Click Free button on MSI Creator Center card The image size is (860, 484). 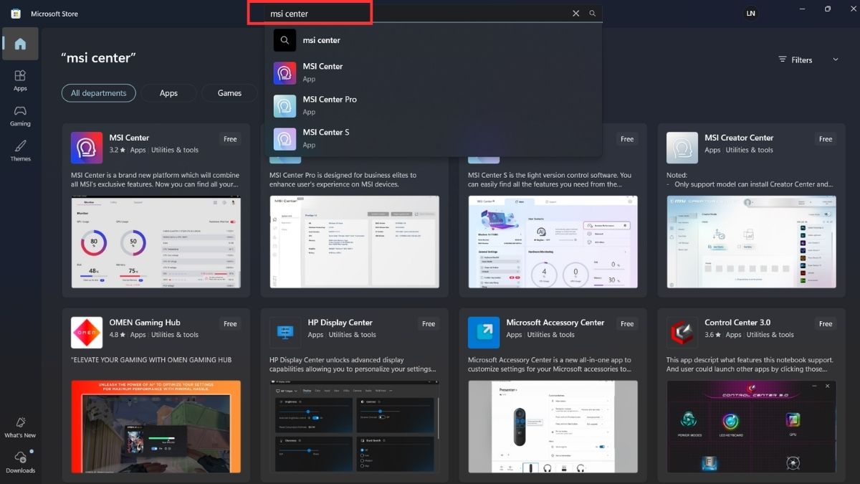(x=826, y=139)
